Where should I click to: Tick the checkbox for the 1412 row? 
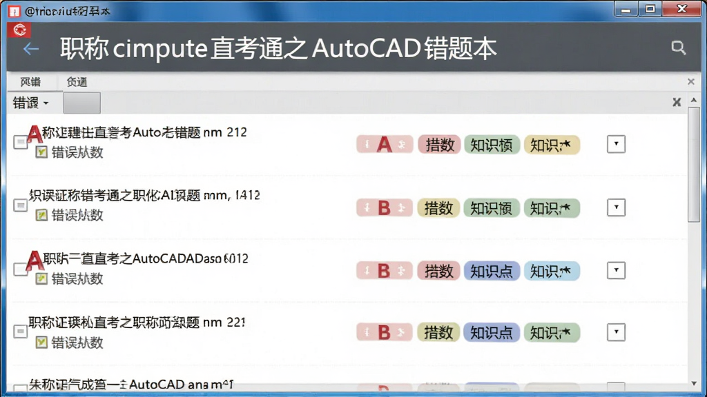[x=20, y=205]
